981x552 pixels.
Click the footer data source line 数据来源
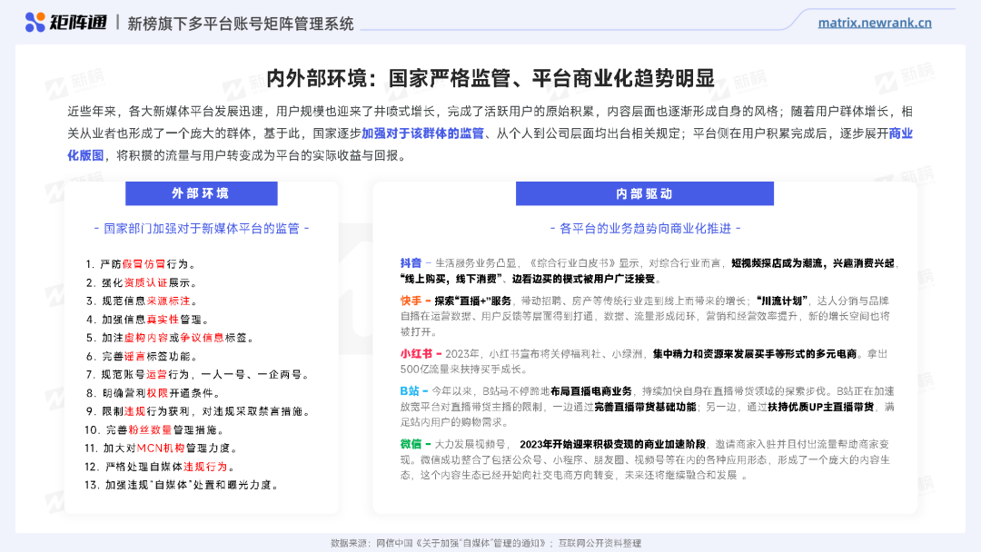point(485,544)
